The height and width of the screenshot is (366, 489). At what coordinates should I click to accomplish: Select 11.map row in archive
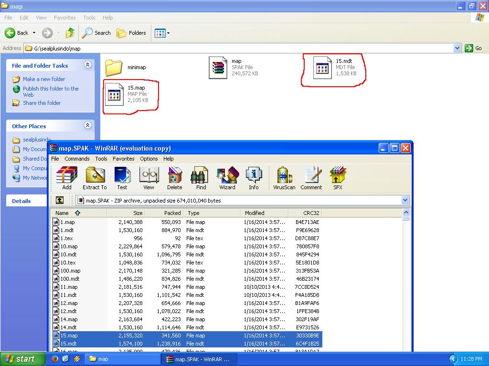click(x=187, y=287)
